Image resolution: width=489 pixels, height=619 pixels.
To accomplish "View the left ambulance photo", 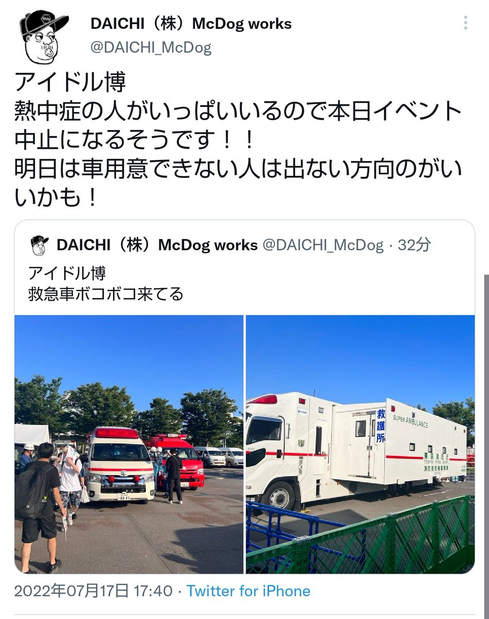I will tap(129, 444).
